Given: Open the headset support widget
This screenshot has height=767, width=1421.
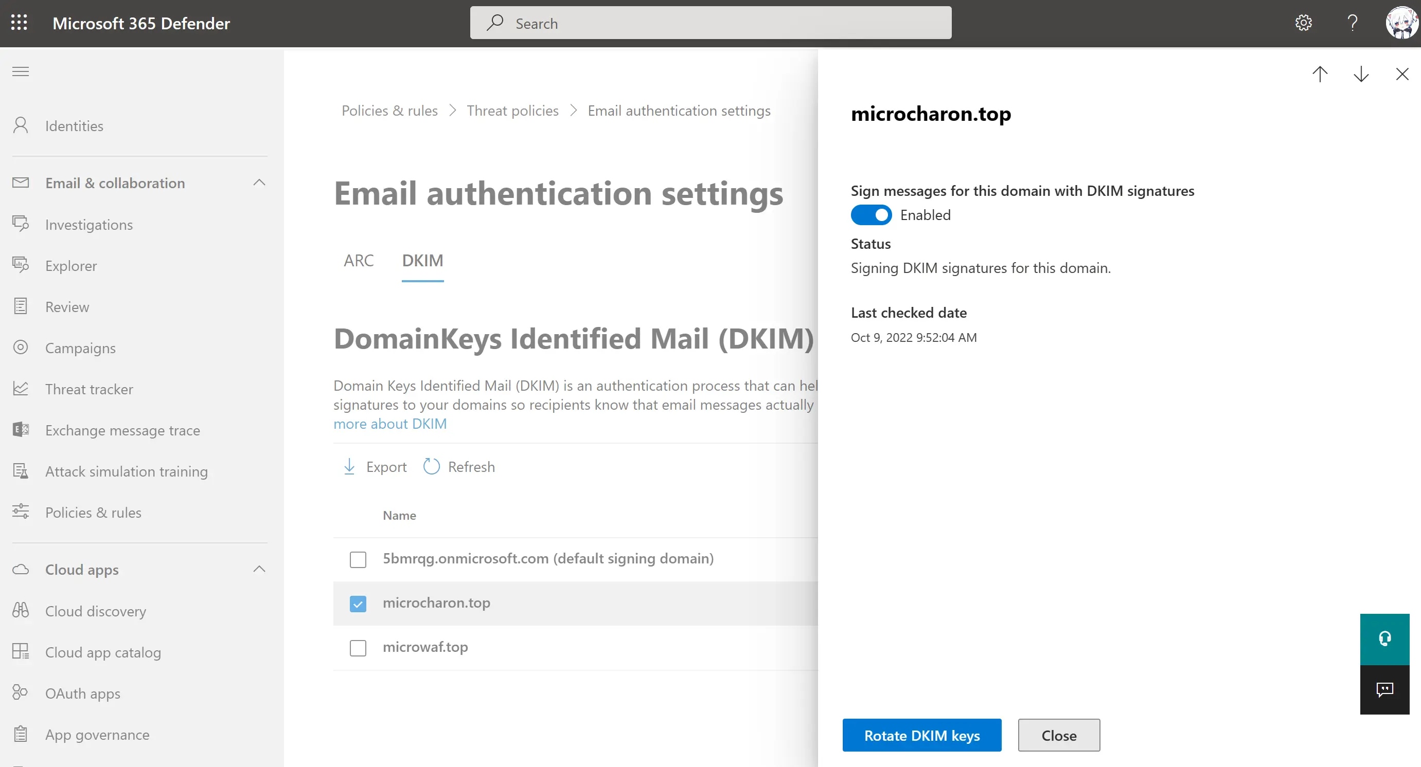Looking at the screenshot, I should pos(1384,638).
